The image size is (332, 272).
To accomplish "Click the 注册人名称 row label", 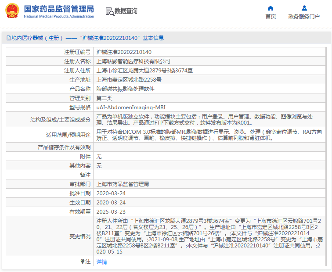I will (77, 61).
